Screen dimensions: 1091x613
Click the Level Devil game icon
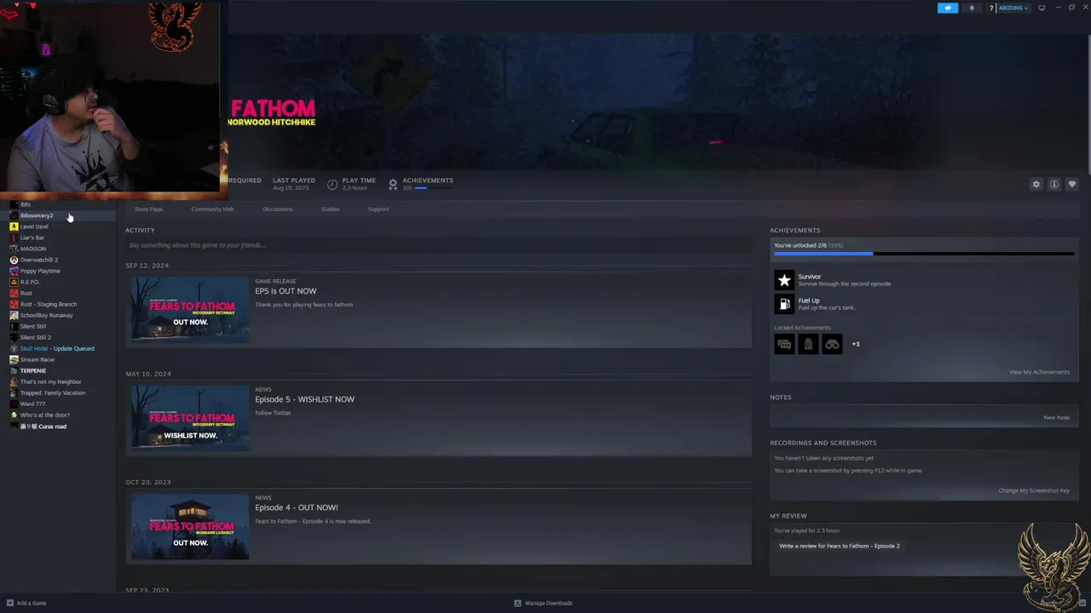14,226
